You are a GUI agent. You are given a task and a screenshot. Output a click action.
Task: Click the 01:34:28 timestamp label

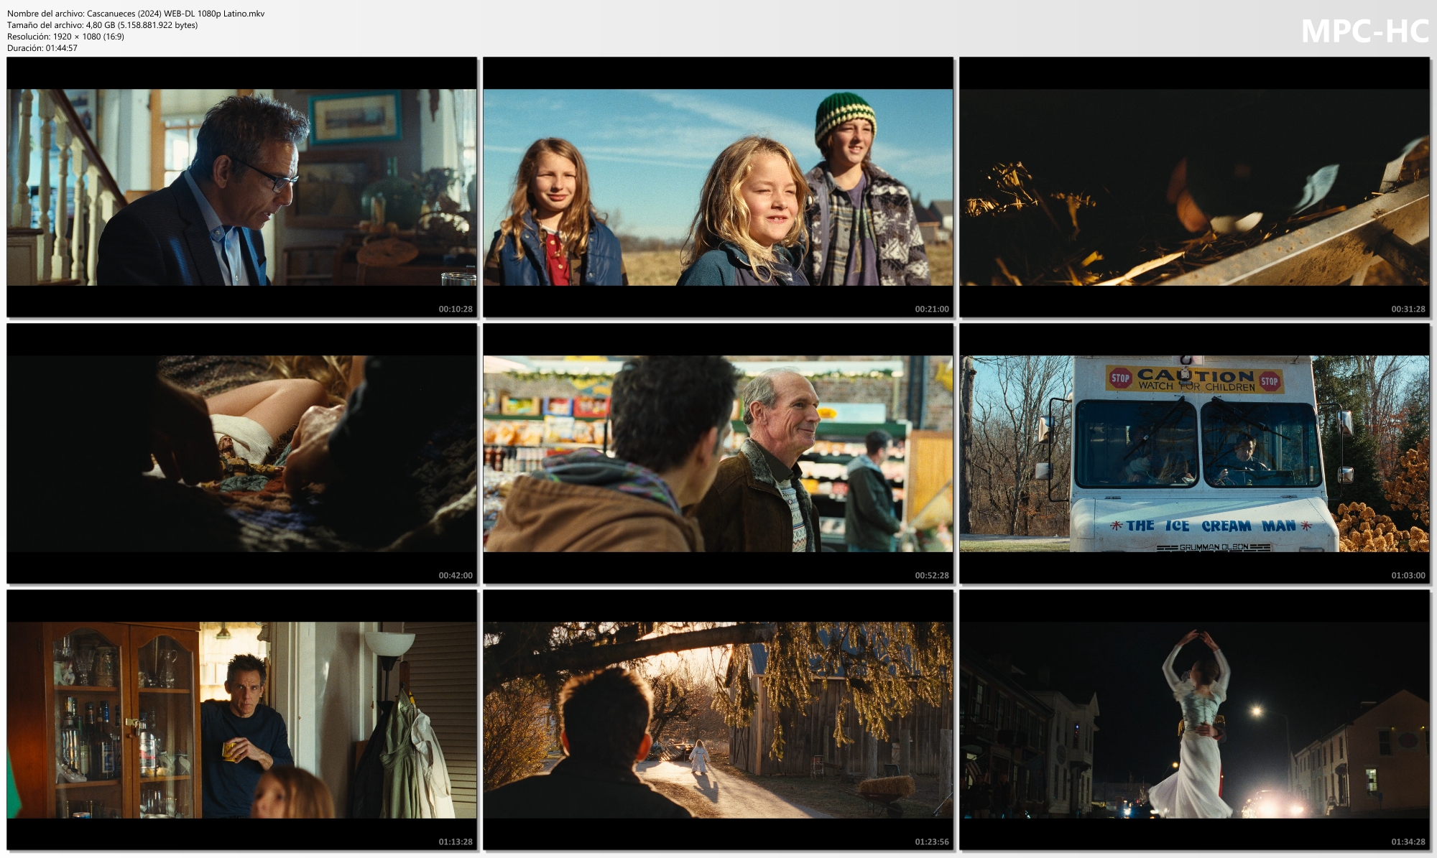click(1408, 842)
